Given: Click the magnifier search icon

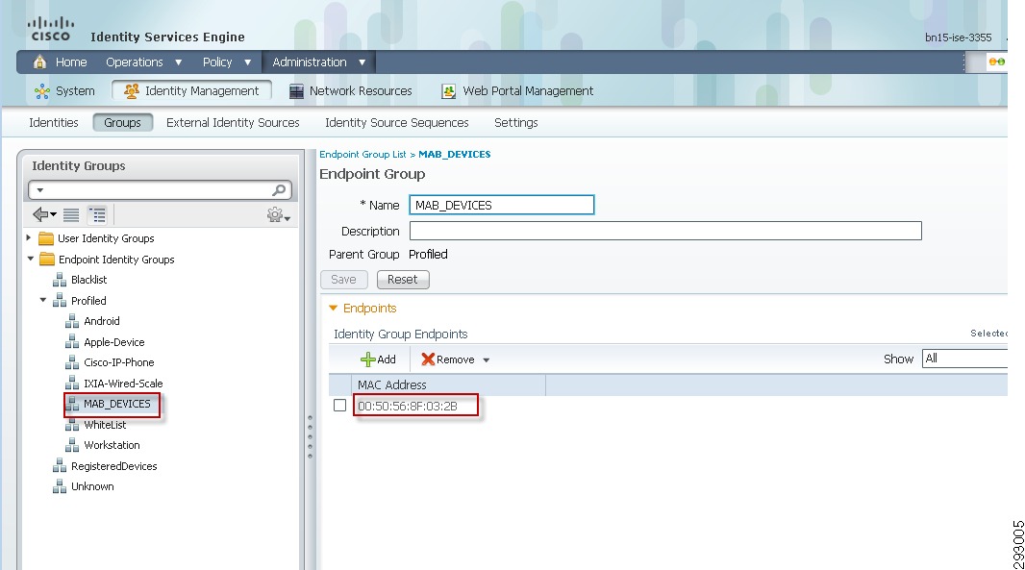Looking at the screenshot, I should pyautogui.click(x=279, y=190).
